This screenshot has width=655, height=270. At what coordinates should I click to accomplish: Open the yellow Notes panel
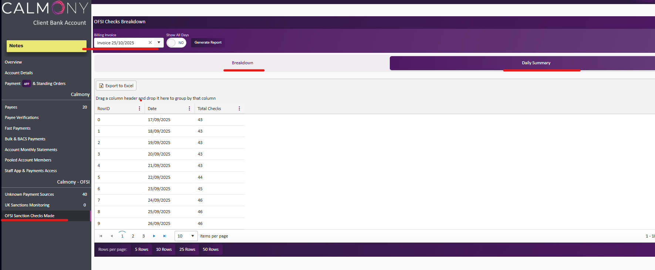(x=46, y=46)
